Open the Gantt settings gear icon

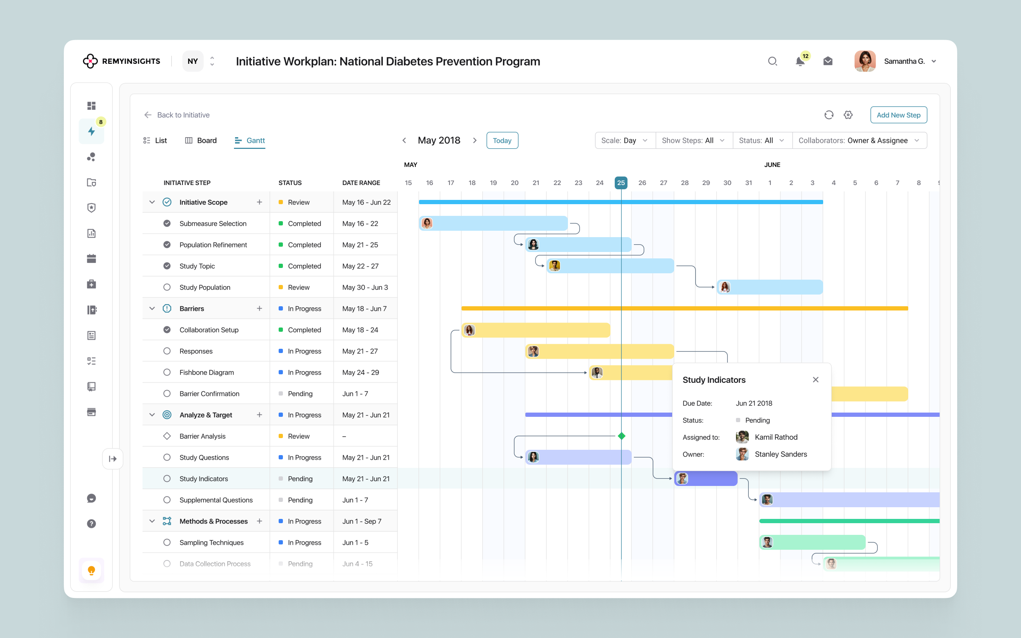(848, 115)
